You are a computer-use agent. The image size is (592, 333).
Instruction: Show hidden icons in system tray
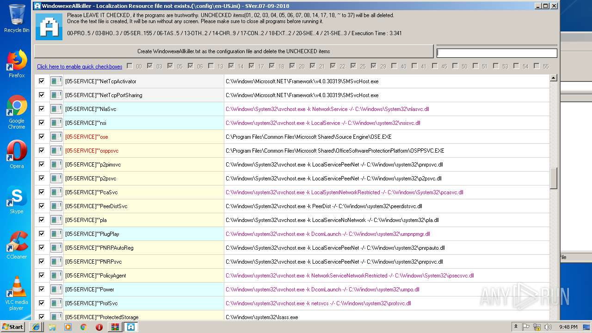pos(516,327)
